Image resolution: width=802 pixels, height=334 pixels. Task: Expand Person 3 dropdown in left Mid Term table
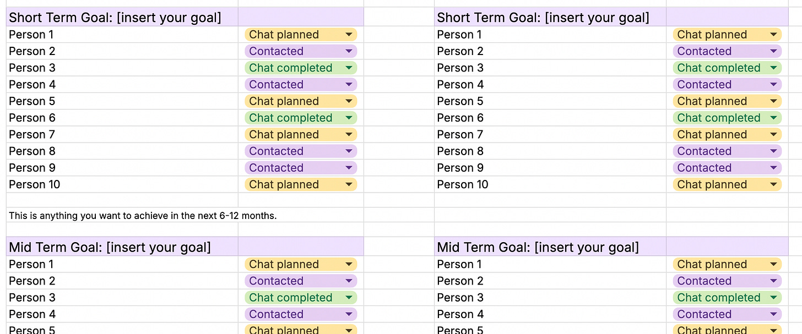[x=349, y=298]
